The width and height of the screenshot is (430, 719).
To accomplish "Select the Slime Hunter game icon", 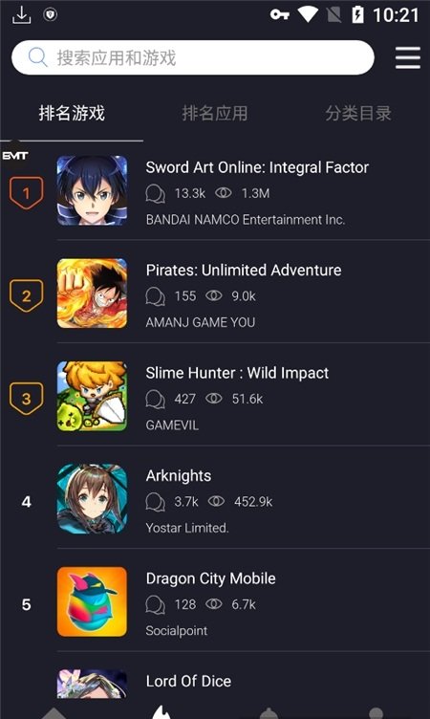I will (92, 396).
